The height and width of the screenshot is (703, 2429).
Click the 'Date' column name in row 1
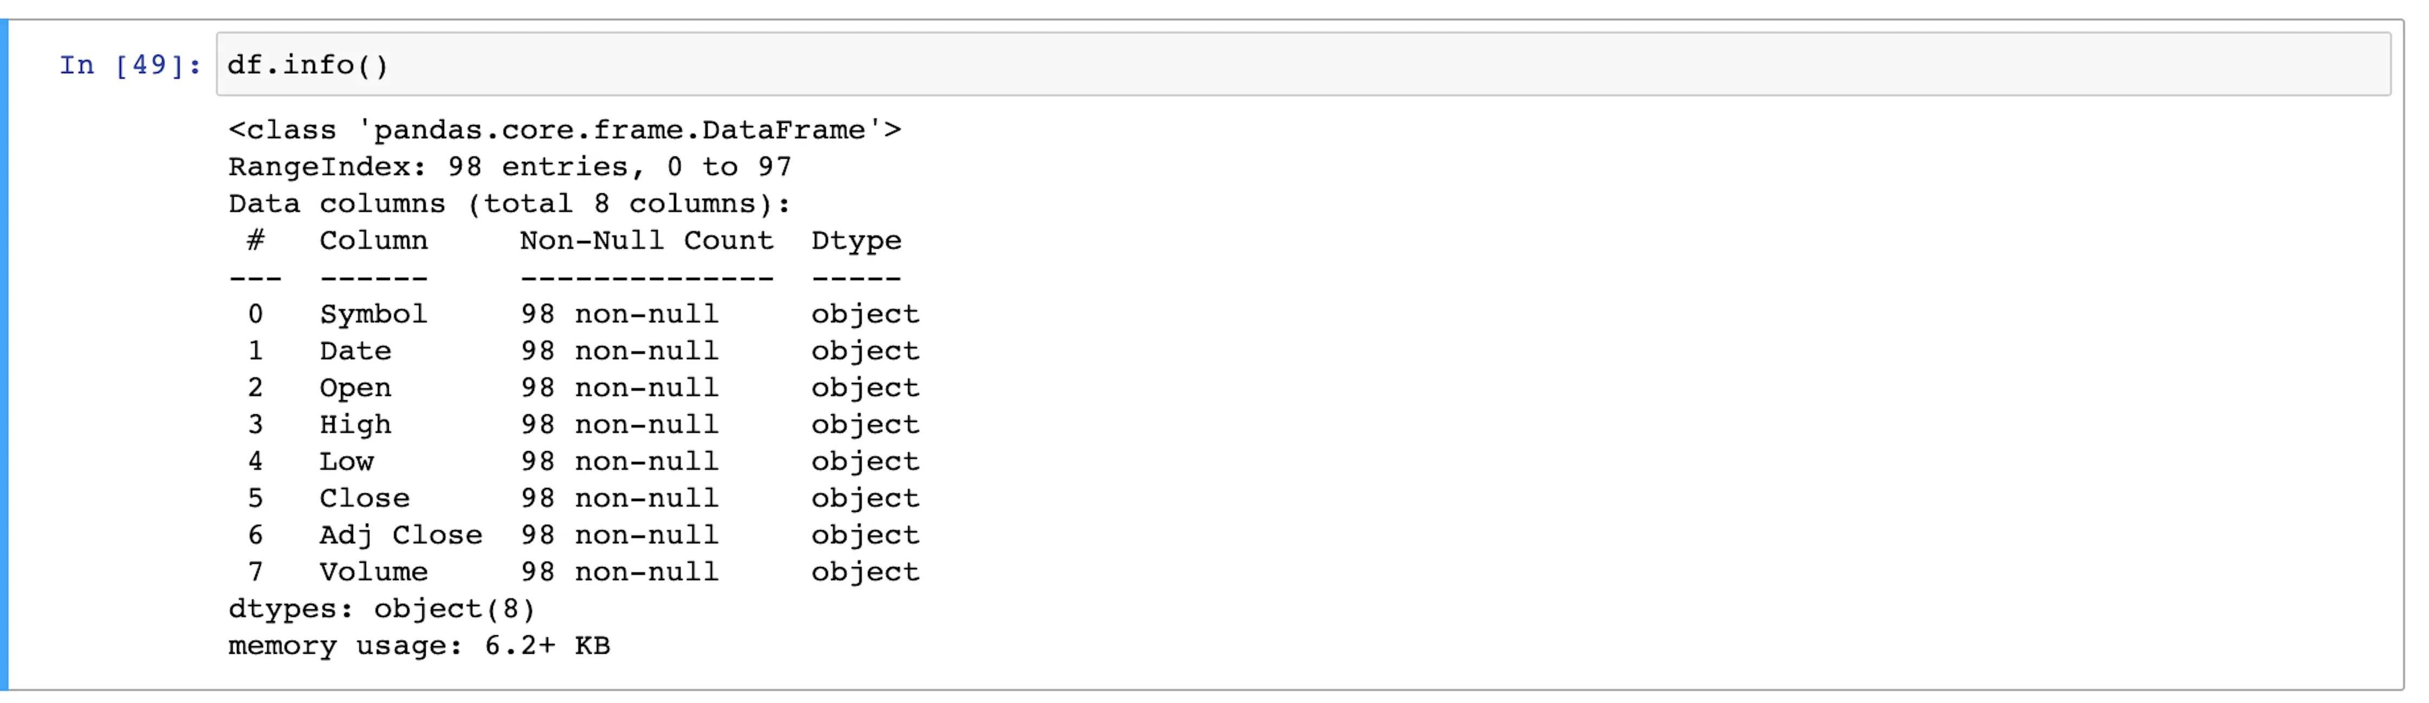(355, 350)
